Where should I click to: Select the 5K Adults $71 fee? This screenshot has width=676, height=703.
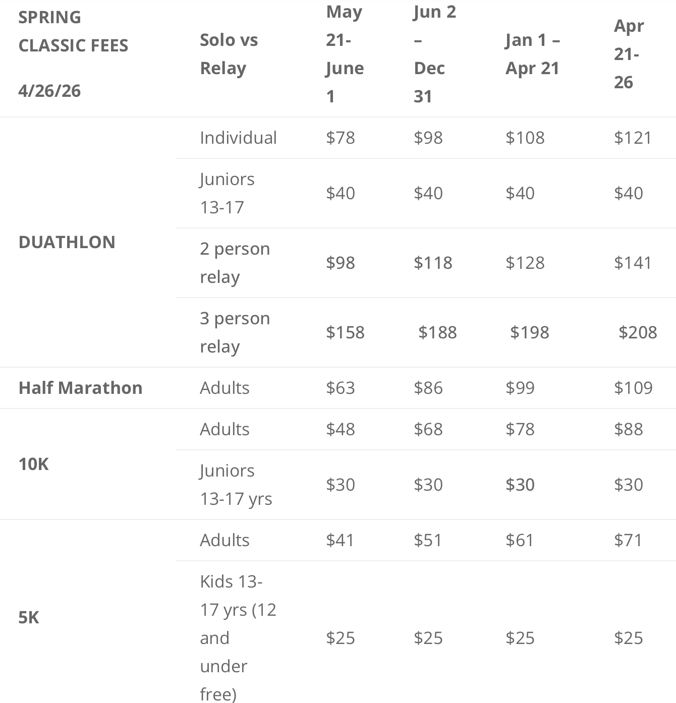click(x=628, y=540)
